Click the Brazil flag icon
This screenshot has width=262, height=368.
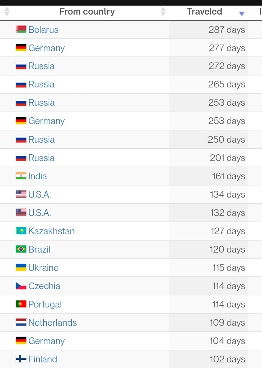click(x=21, y=249)
